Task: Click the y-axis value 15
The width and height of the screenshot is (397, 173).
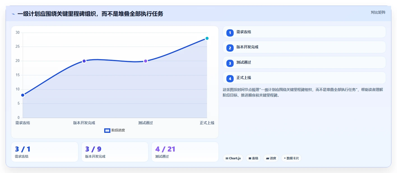Action: point(18,75)
